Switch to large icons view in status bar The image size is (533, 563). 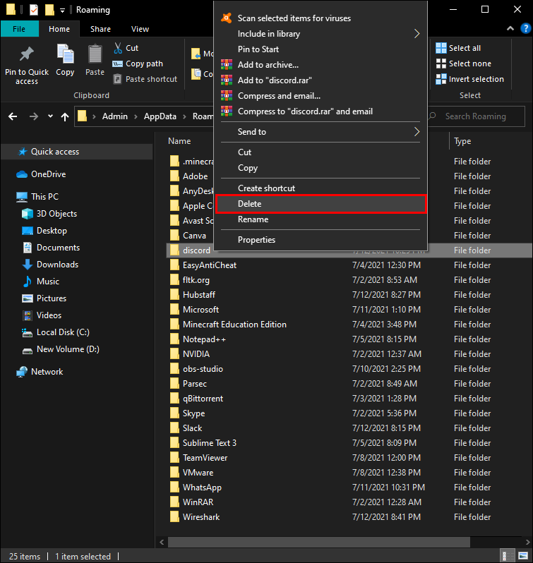click(523, 556)
